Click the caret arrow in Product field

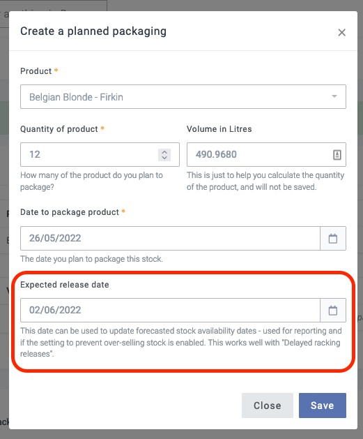334,96
